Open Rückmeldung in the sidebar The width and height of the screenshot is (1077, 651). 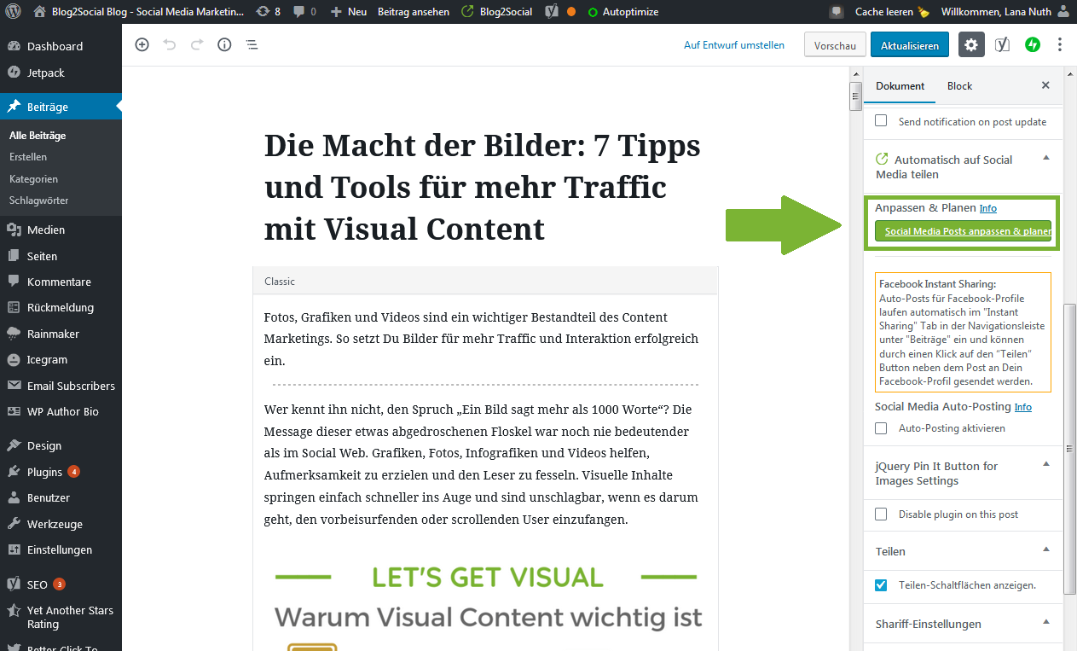click(61, 307)
